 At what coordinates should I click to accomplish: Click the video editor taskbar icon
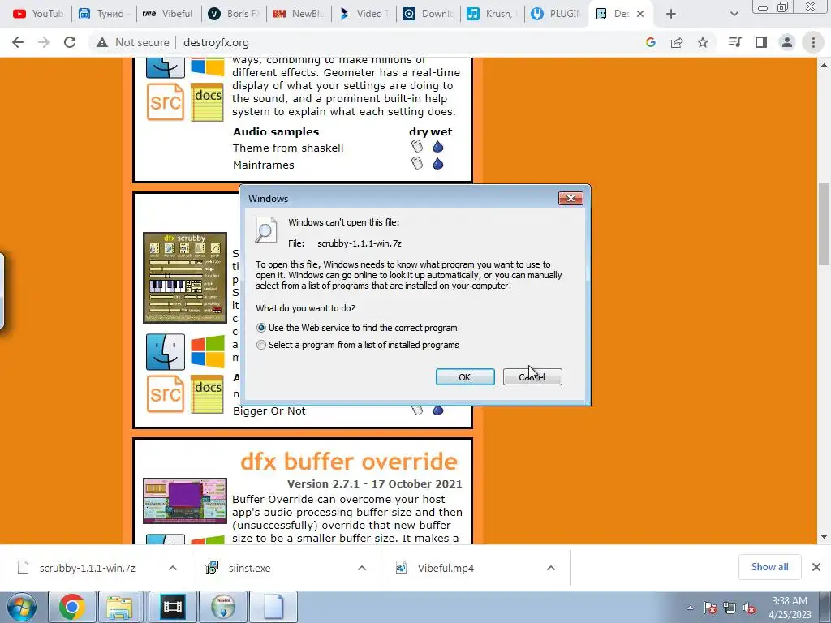(x=173, y=607)
